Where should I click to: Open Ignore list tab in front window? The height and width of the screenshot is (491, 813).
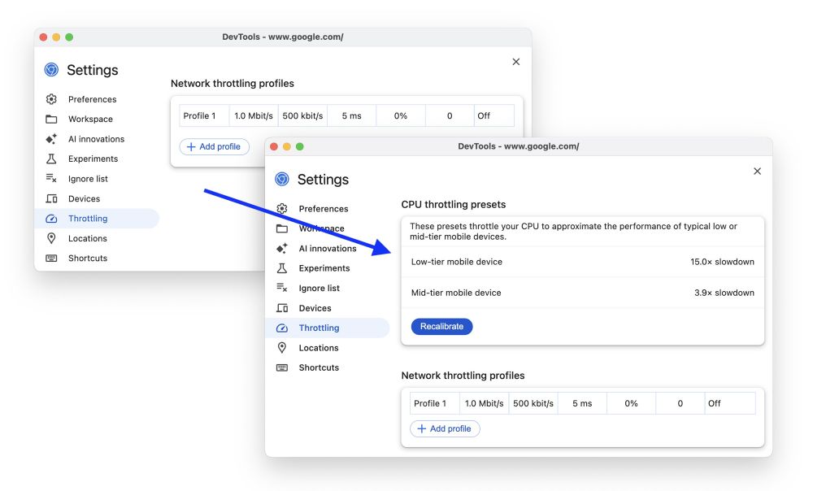pyautogui.click(x=327, y=288)
